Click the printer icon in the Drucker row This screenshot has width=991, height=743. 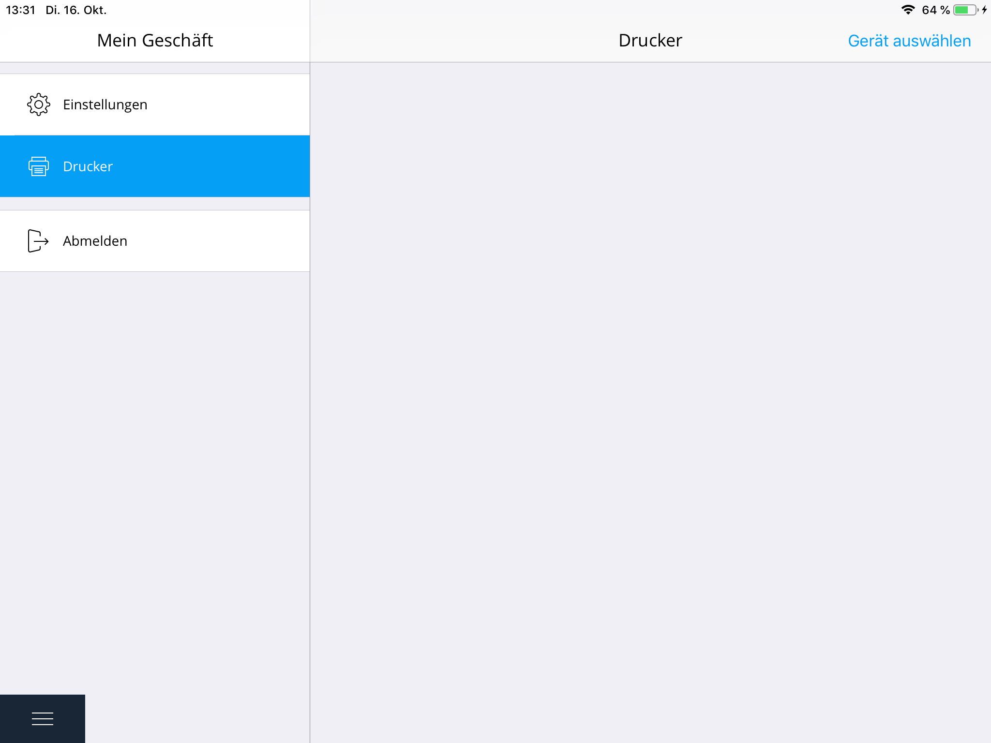click(x=39, y=166)
